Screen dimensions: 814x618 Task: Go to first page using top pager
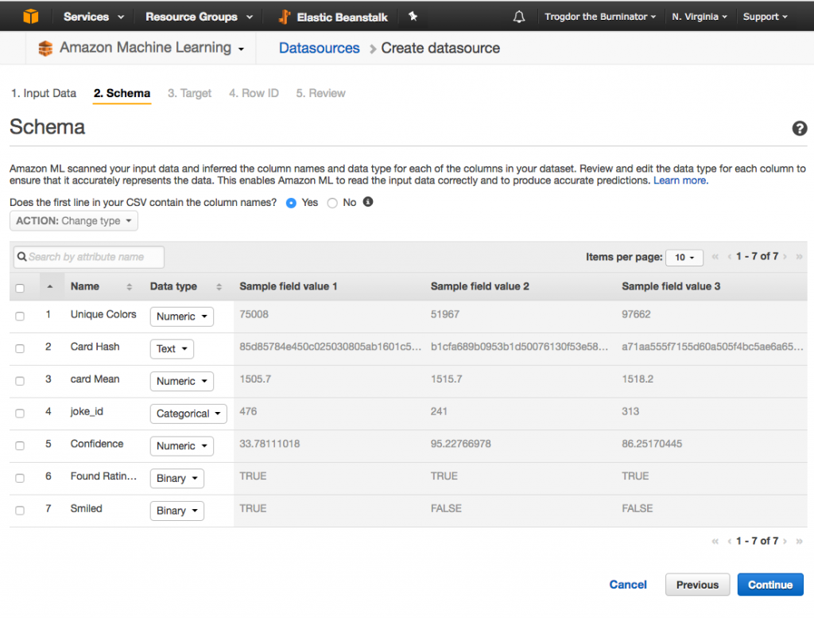(715, 257)
